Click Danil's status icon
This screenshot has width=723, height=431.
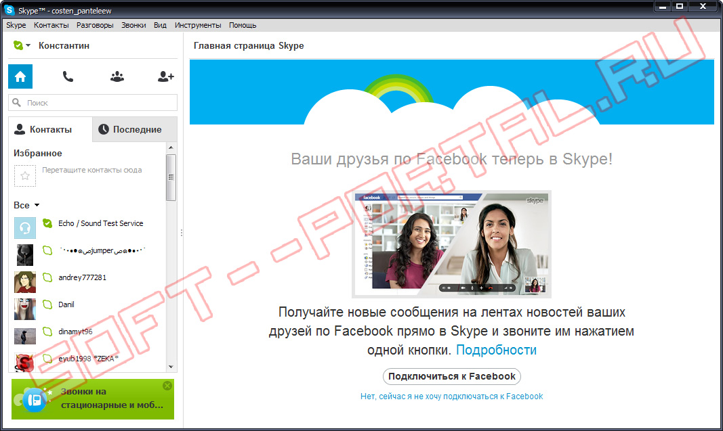click(47, 304)
